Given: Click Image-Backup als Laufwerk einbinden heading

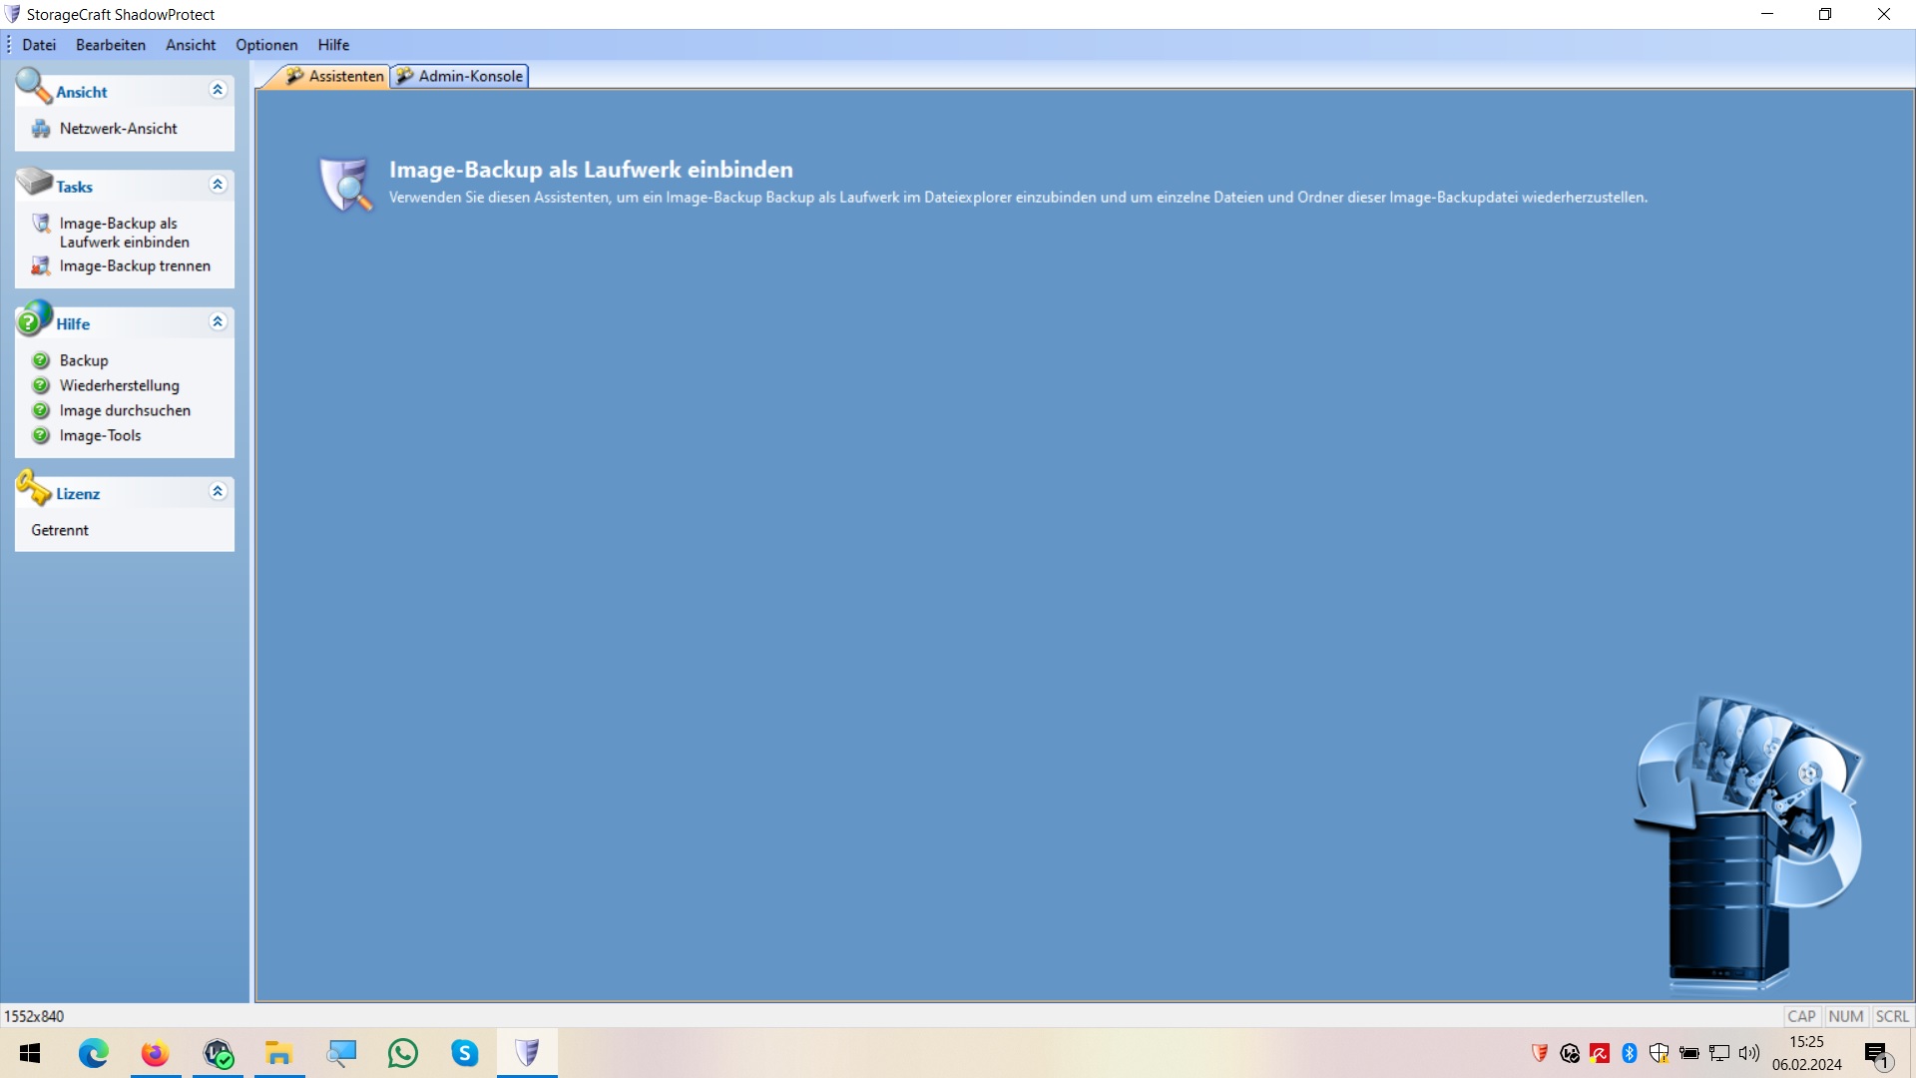Looking at the screenshot, I should (591, 170).
